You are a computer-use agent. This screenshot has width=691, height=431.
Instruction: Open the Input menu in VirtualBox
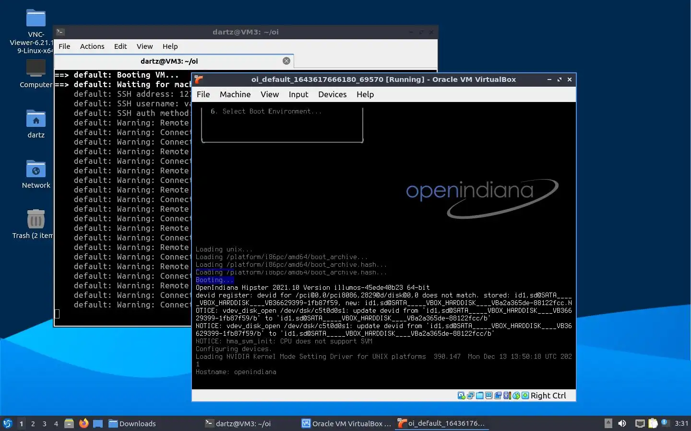(298, 94)
